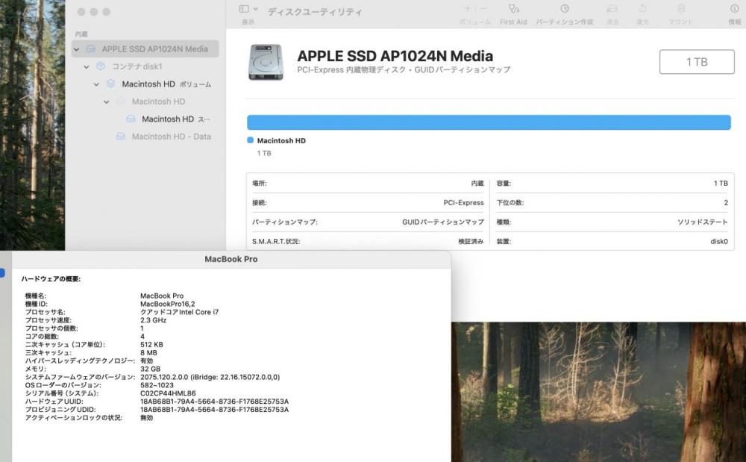Click the Macintosh HD legend label under the bar
The height and width of the screenshot is (462, 746).
(281, 141)
